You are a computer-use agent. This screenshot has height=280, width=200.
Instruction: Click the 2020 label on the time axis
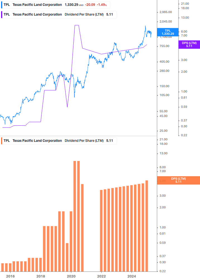[x=71, y=276]
